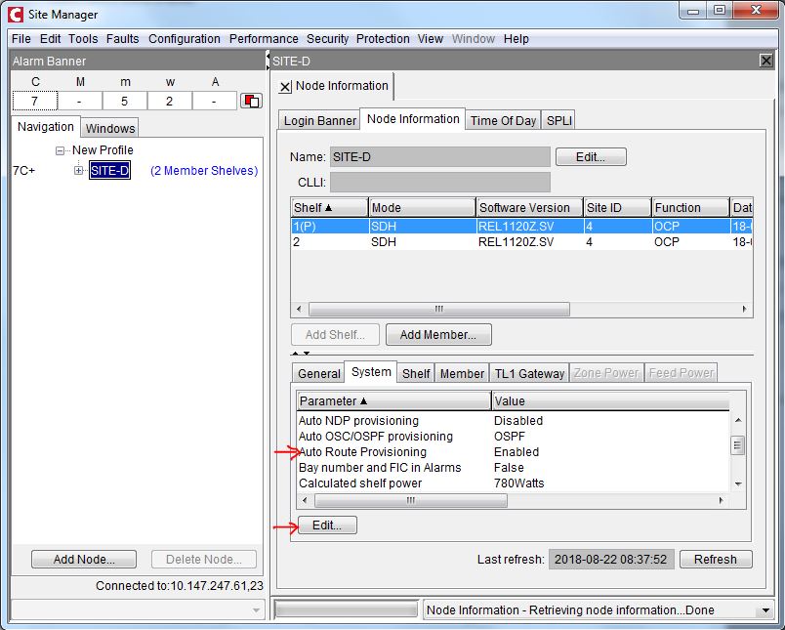
Task: Click Edit button below the parameter table
Action: [327, 525]
